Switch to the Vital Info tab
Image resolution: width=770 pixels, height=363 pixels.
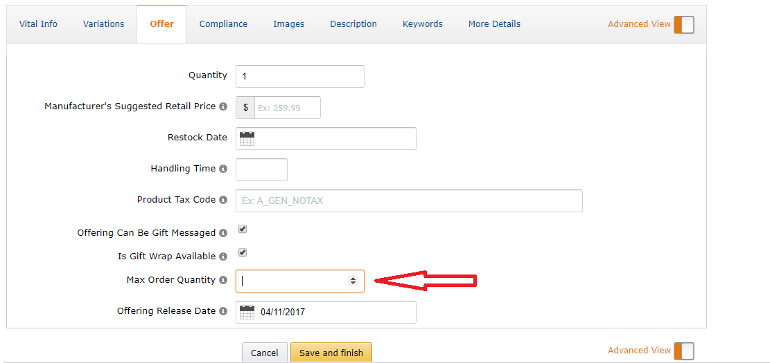38,24
